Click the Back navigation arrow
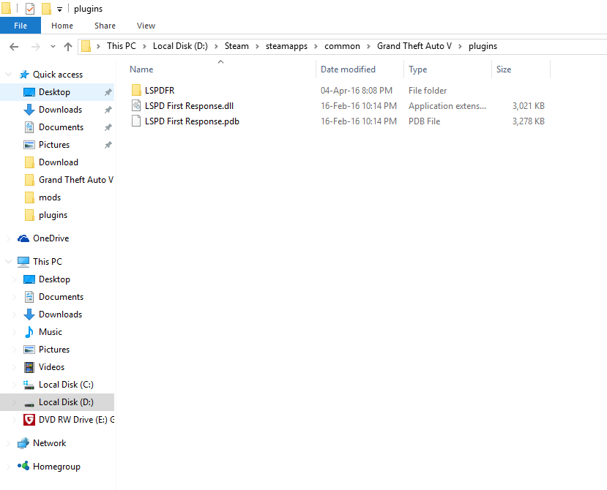This screenshot has width=607, height=490. (14, 47)
